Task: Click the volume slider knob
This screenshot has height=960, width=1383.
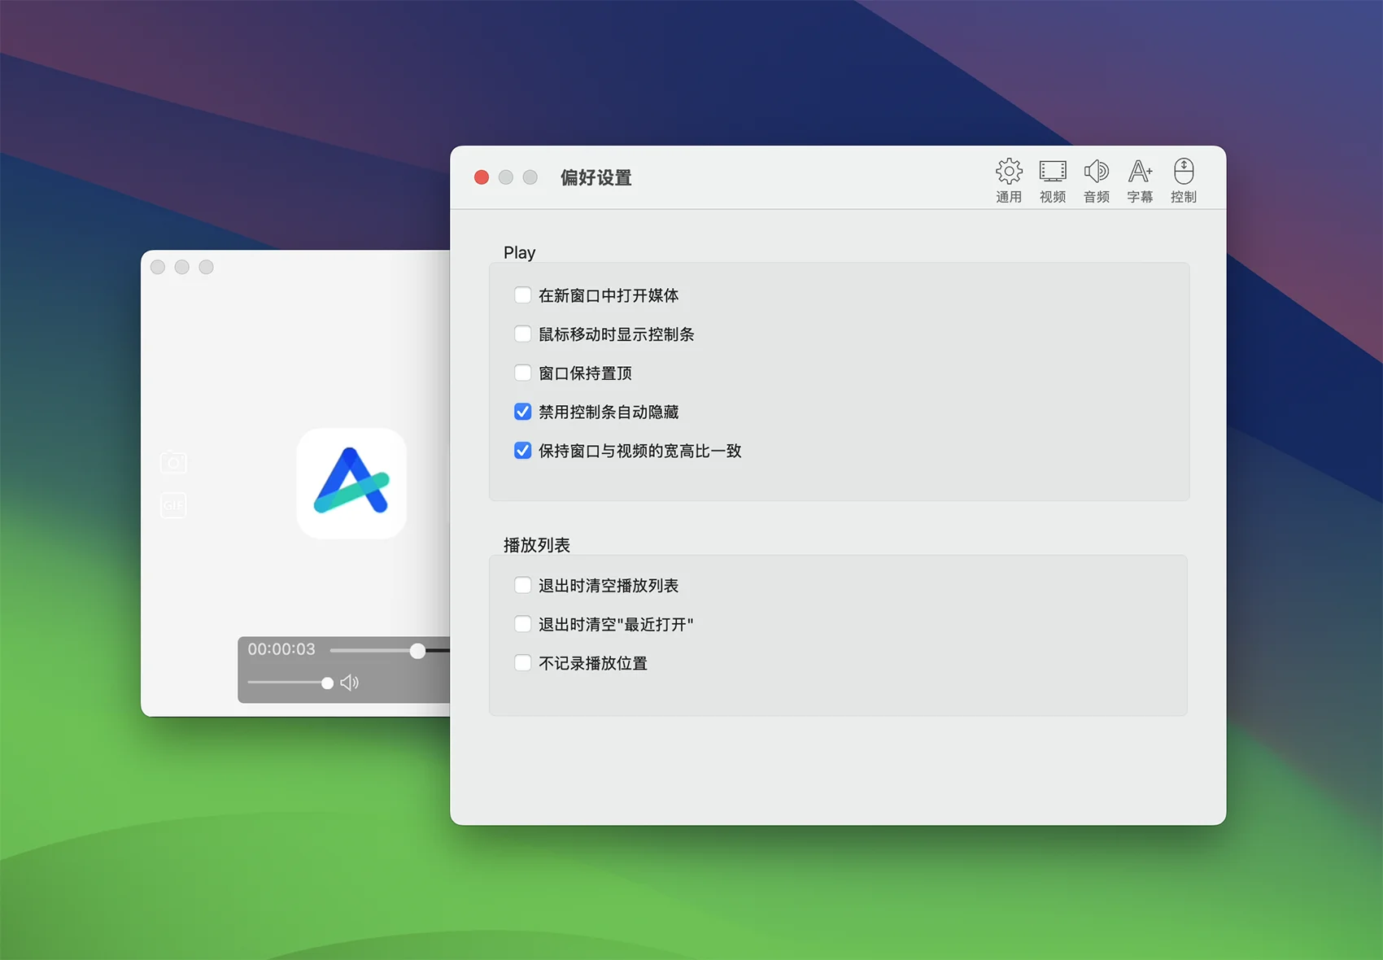Action: pos(327,683)
